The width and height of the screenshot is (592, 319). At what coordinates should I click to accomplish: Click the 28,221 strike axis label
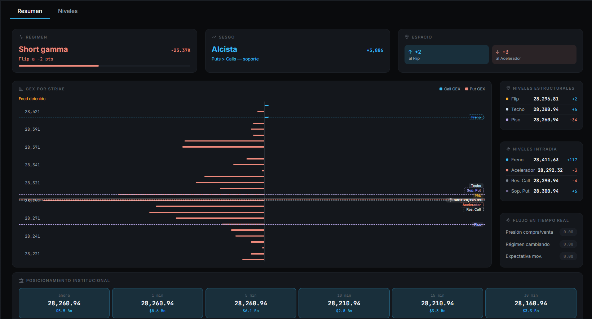tap(32, 254)
